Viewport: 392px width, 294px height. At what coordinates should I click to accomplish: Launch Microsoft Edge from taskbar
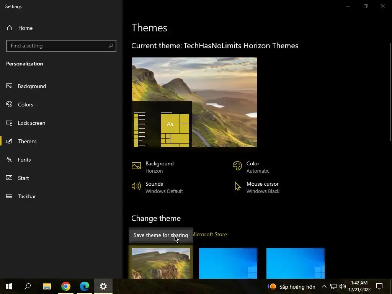coord(85,286)
